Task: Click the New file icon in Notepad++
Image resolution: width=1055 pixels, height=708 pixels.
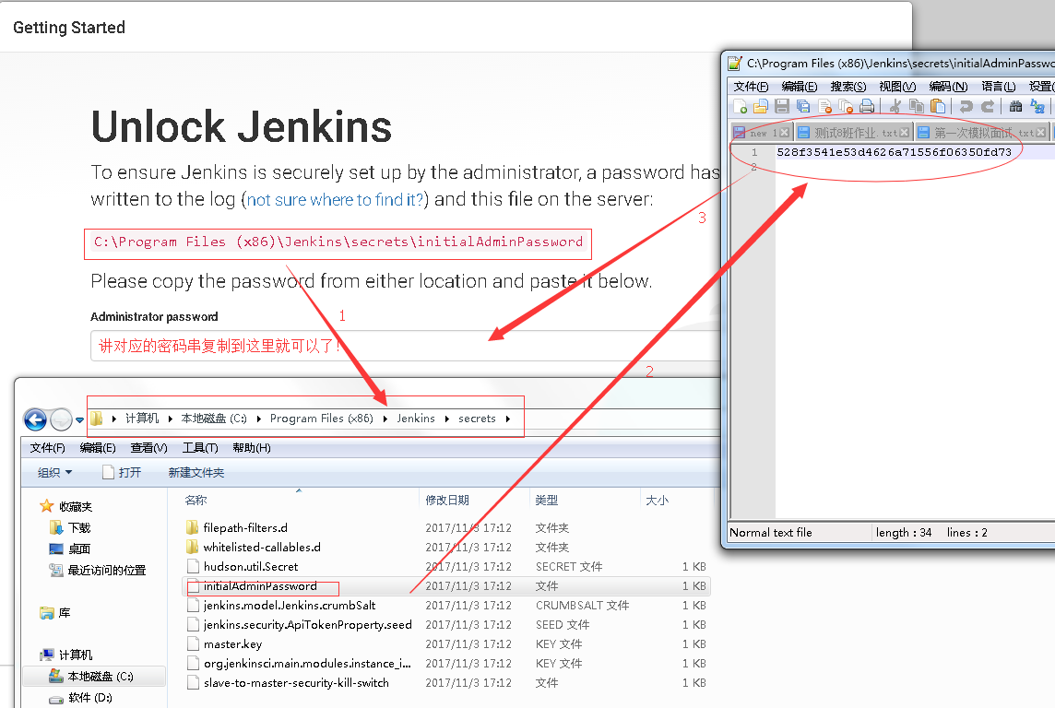Action: coord(741,106)
